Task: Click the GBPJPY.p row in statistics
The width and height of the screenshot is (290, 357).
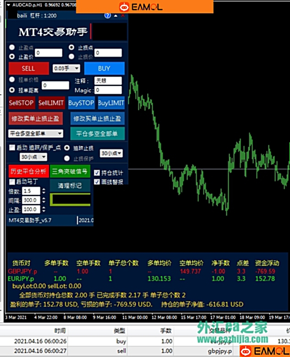Action: (x=142, y=271)
